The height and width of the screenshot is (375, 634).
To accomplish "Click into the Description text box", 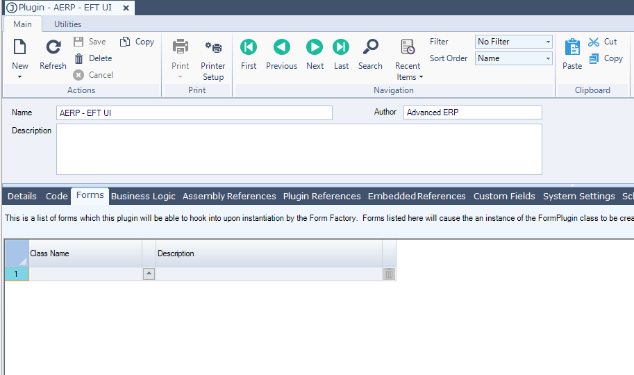I will tap(299, 149).
